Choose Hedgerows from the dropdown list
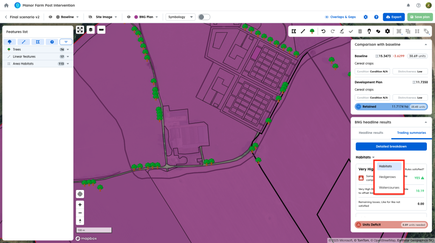 (387, 177)
